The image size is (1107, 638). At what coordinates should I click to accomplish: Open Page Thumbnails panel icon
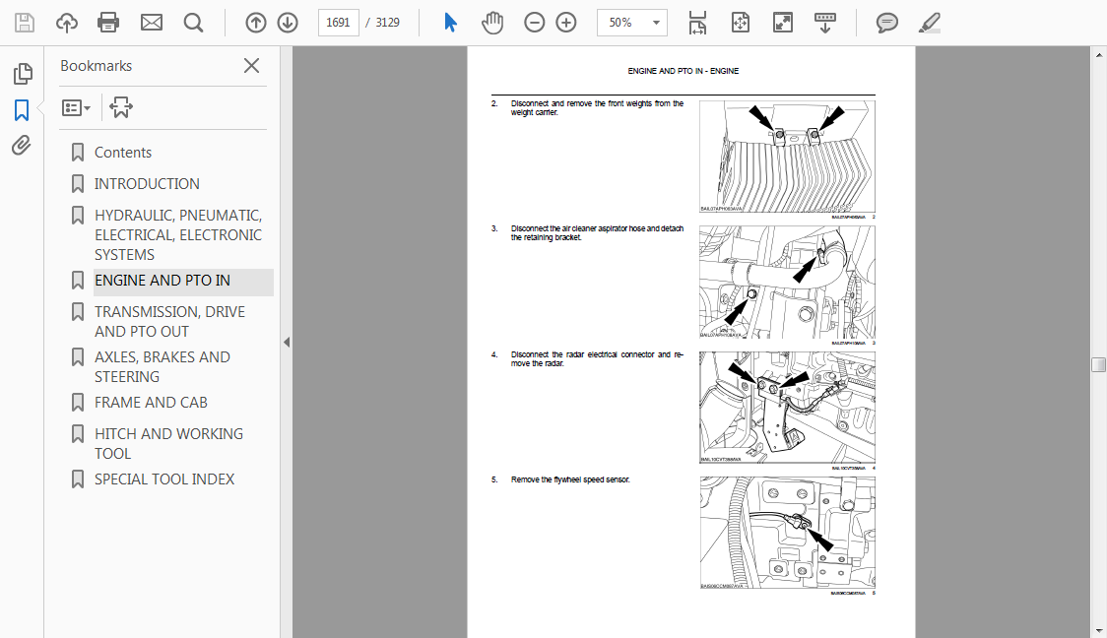click(23, 74)
